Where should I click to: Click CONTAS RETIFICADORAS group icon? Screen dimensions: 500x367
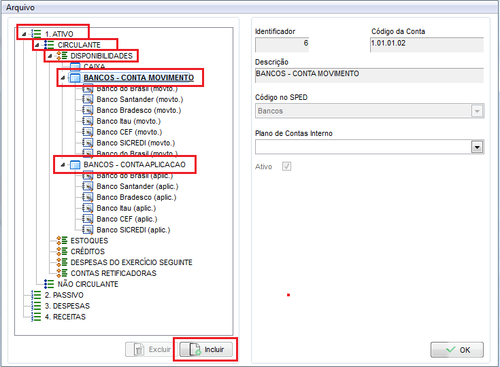coord(62,273)
